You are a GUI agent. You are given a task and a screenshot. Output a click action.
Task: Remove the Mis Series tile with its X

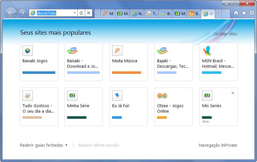click(x=233, y=93)
